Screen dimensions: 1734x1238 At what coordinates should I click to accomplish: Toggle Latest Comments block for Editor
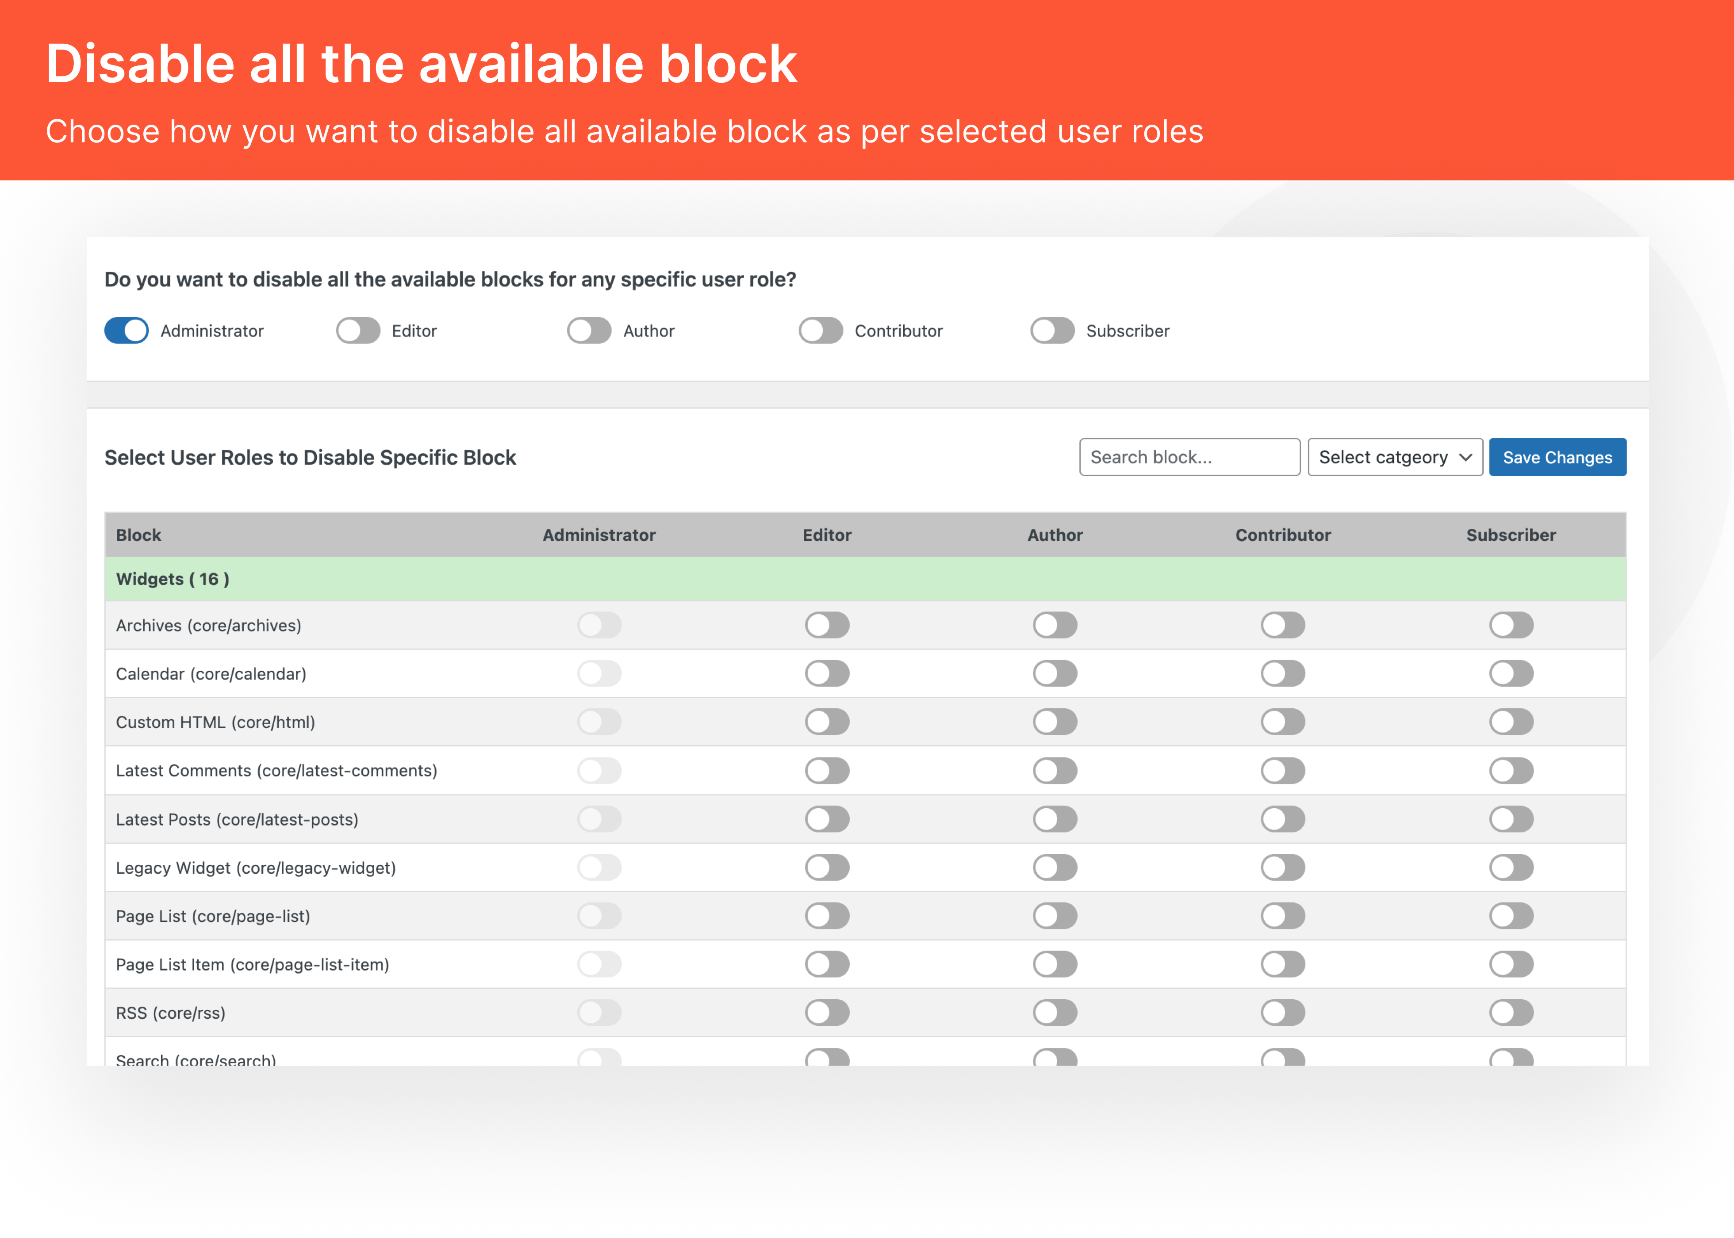point(827,771)
